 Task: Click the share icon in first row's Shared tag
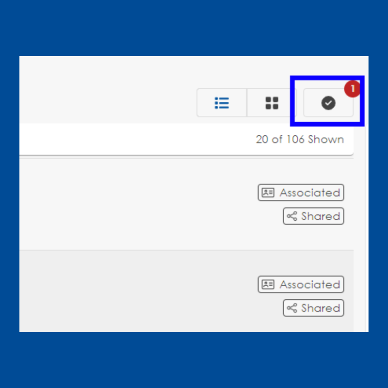point(292,216)
